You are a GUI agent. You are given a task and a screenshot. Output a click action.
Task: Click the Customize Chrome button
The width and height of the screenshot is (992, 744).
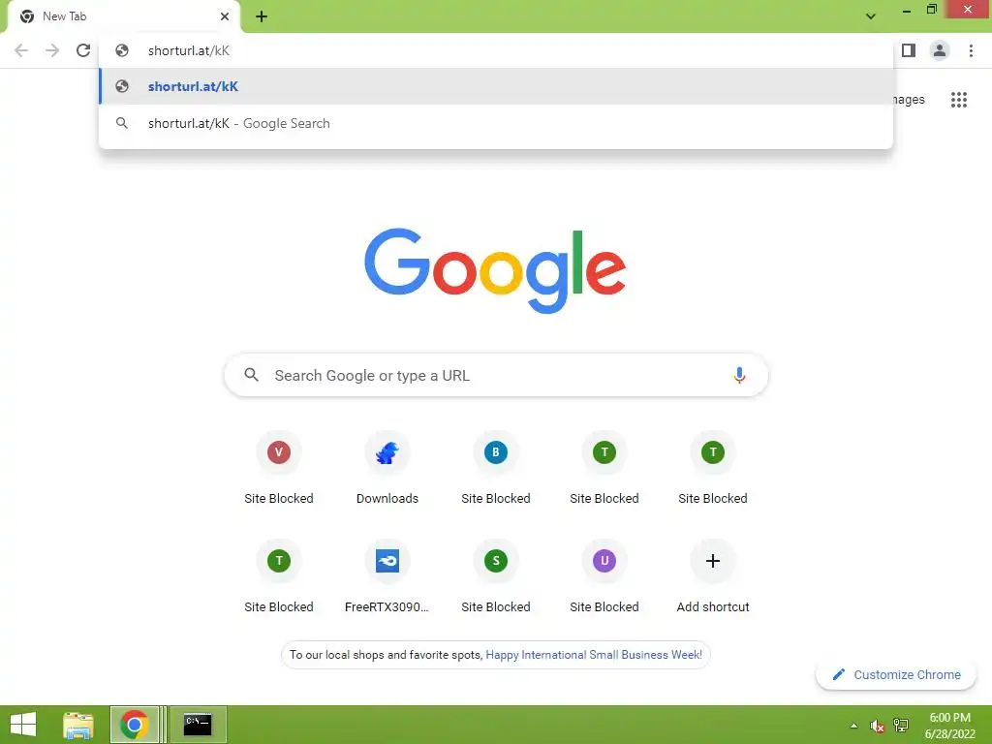[x=896, y=675]
